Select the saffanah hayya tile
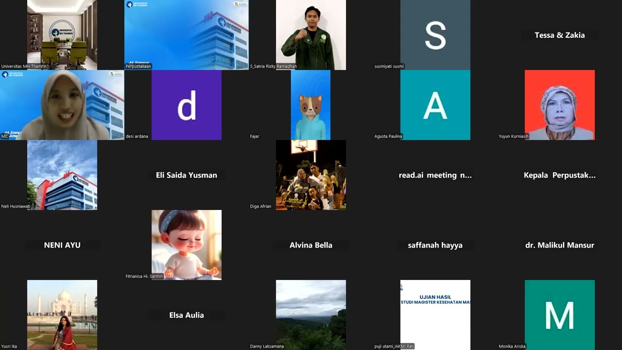Viewport: 622px width, 350px height. [x=435, y=245]
